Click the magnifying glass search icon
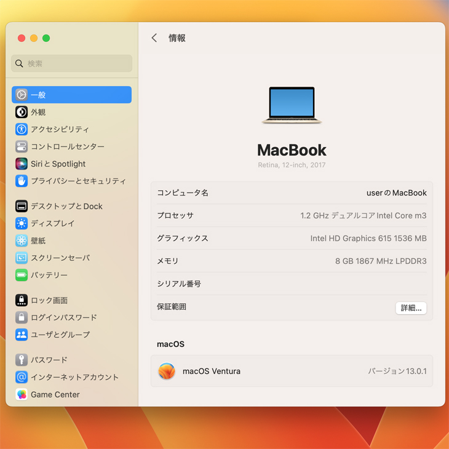 [19, 63]
